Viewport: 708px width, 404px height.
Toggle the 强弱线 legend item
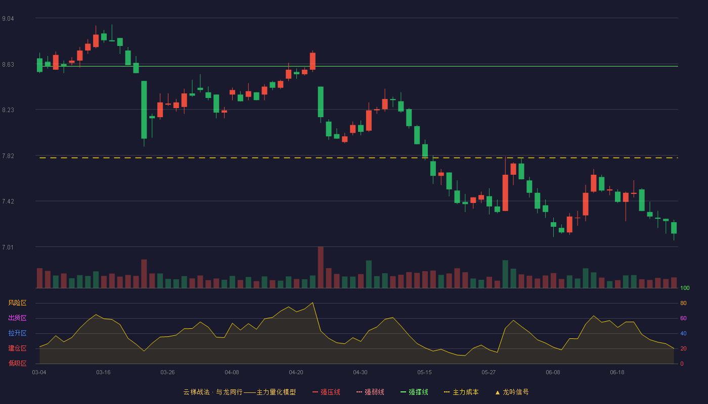click(x=370, y=392)
